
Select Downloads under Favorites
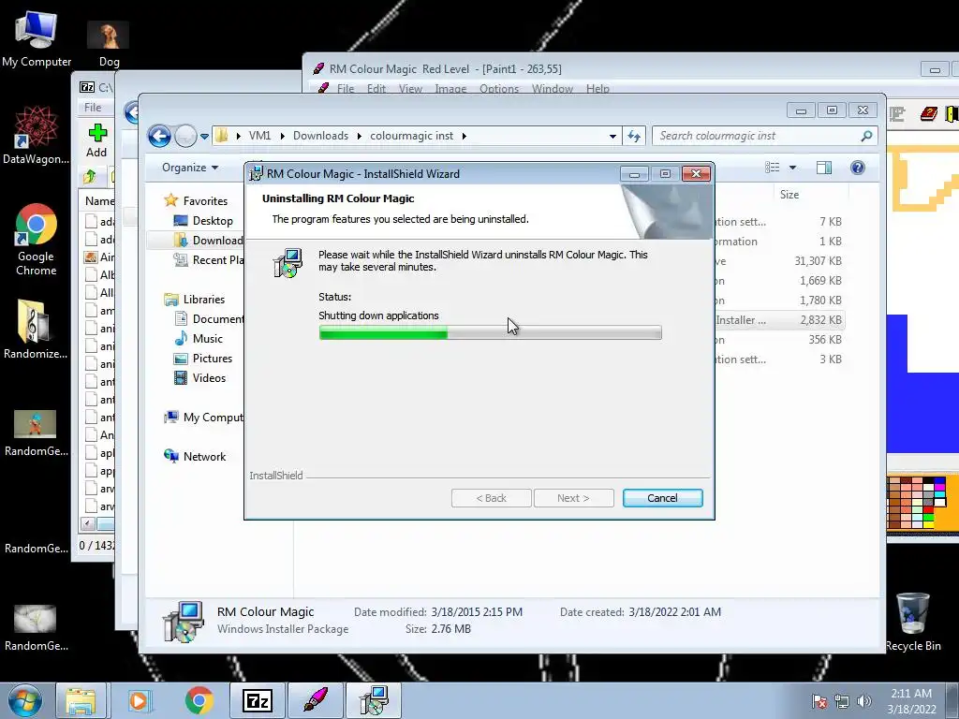click(208, 241)
